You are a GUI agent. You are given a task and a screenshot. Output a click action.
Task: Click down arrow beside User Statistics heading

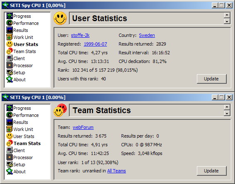pos(227,21)
